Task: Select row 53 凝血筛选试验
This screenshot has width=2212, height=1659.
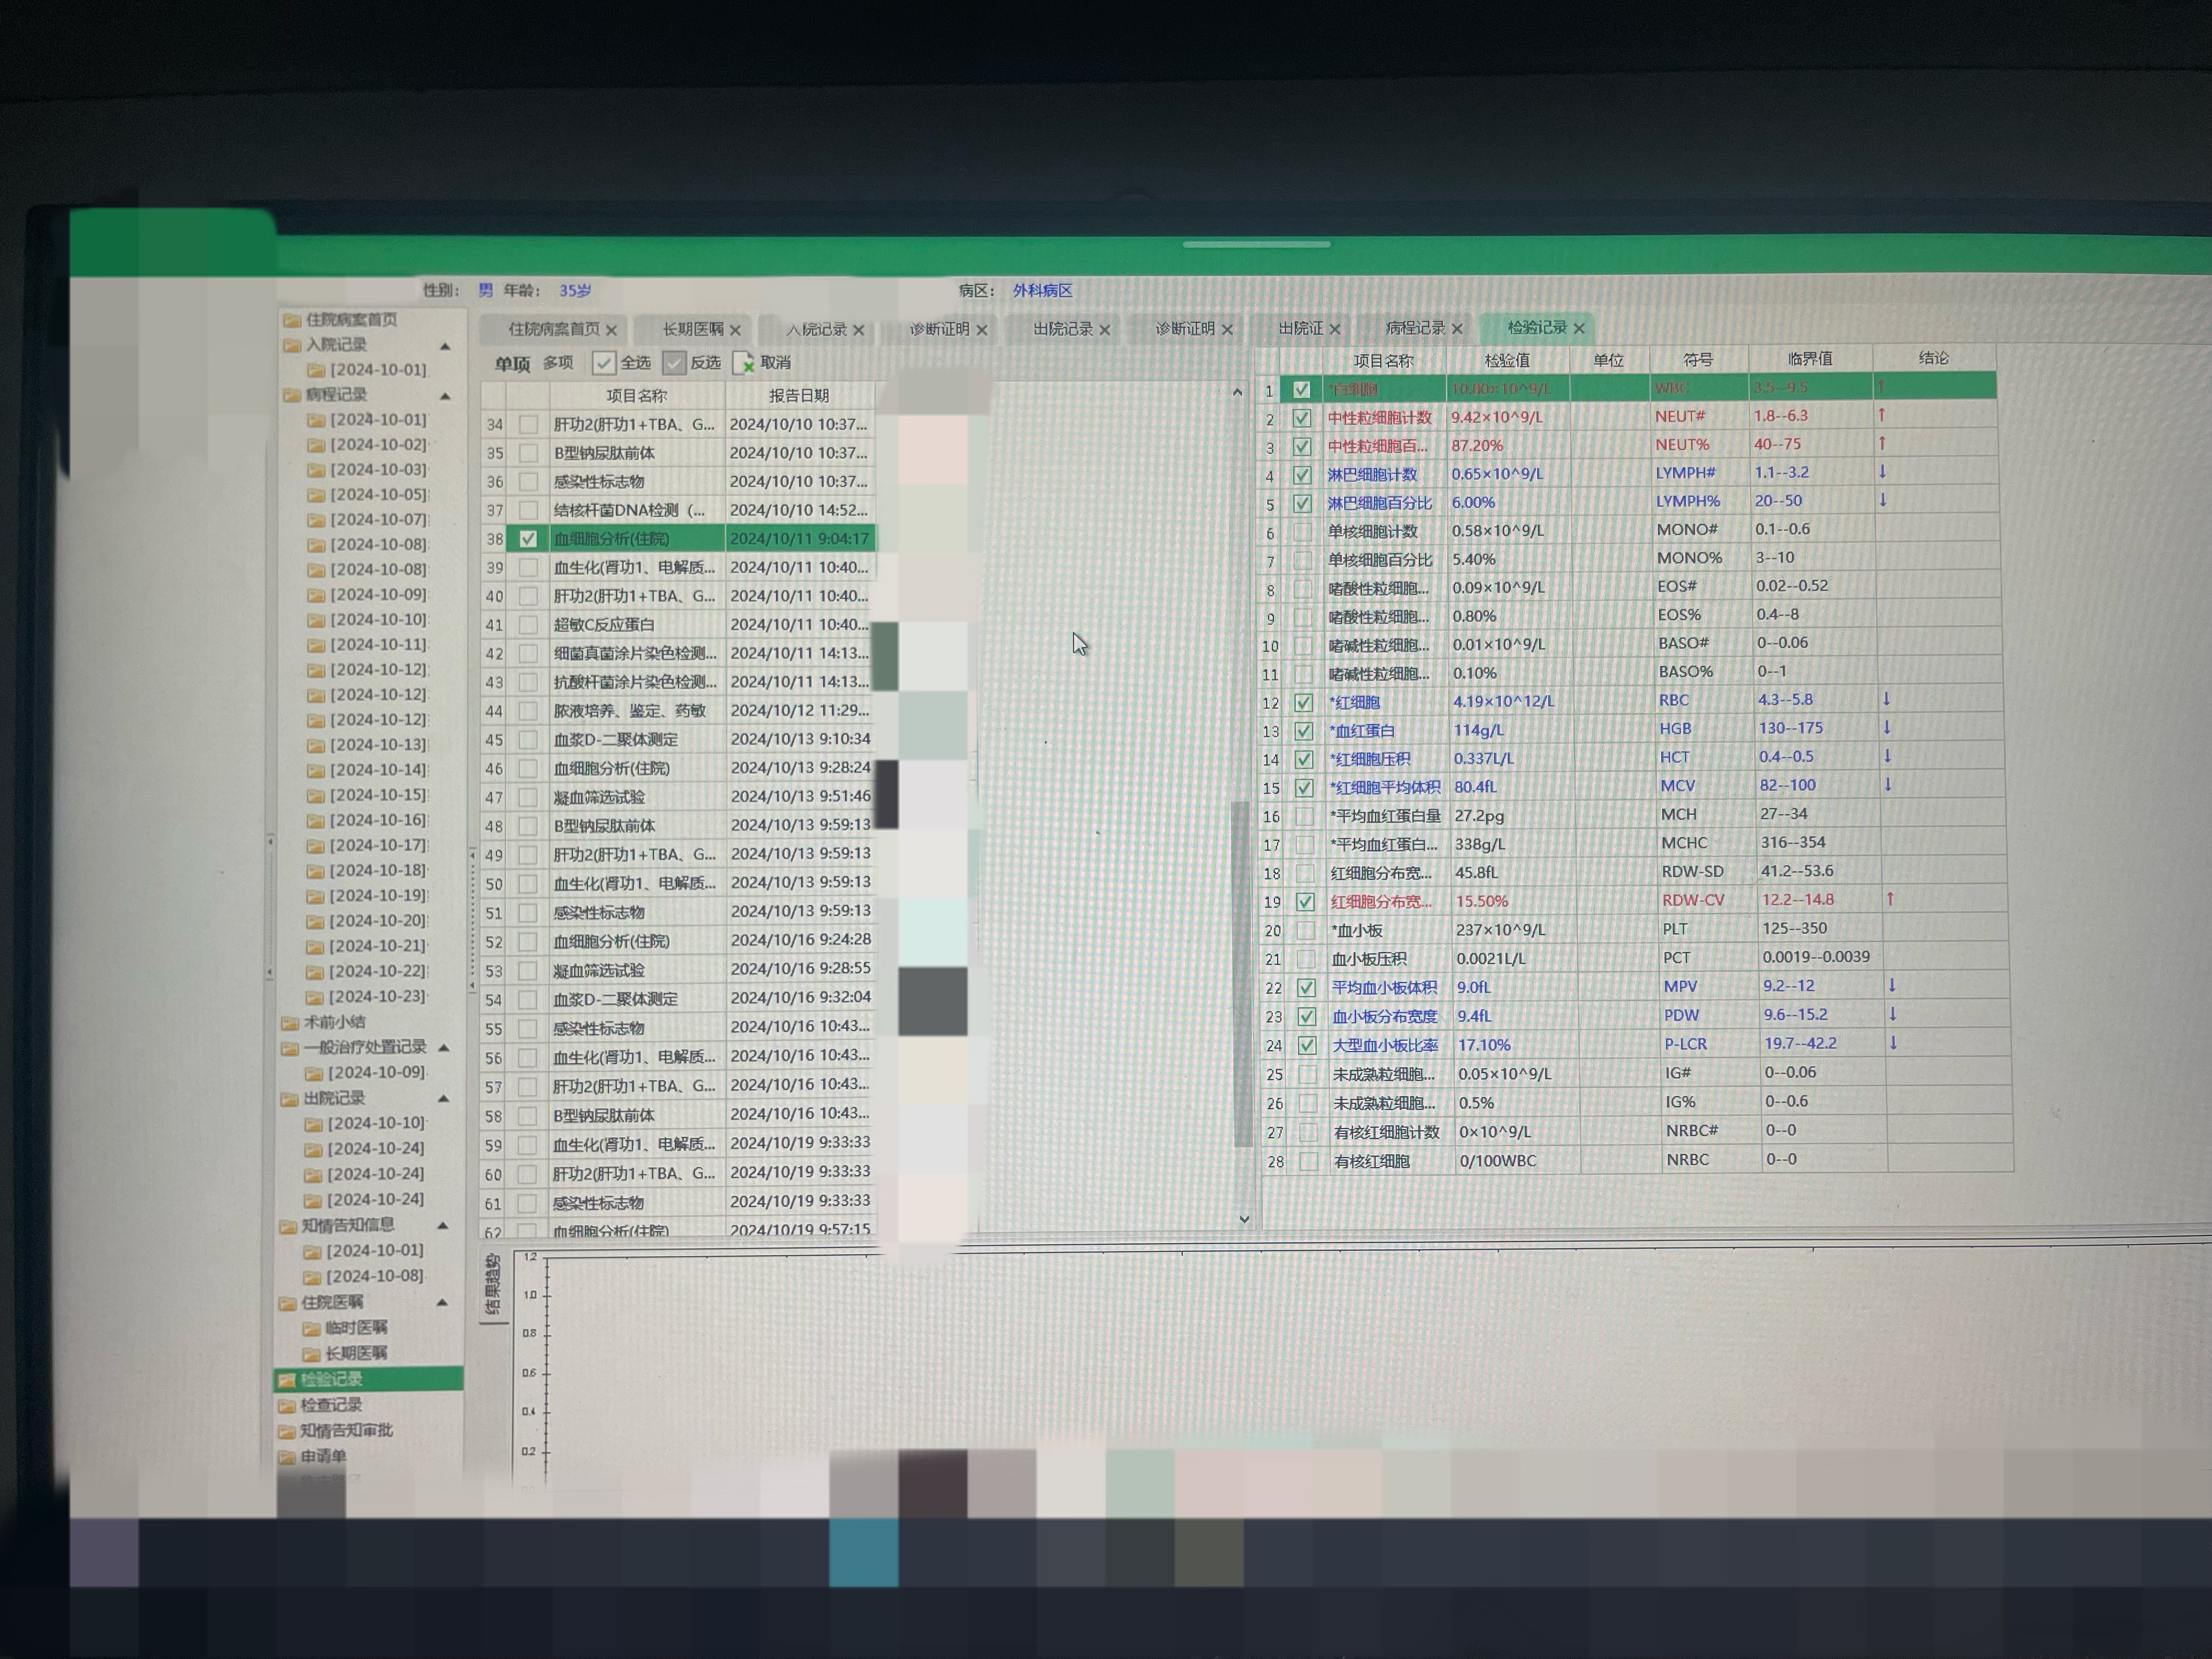Action: point(678,970)
